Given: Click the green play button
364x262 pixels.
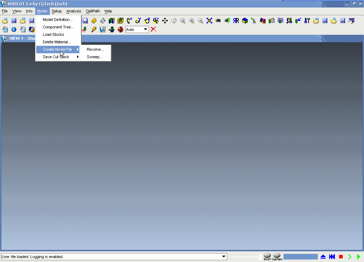Looking at the screenshot, I should click(359, 257).
